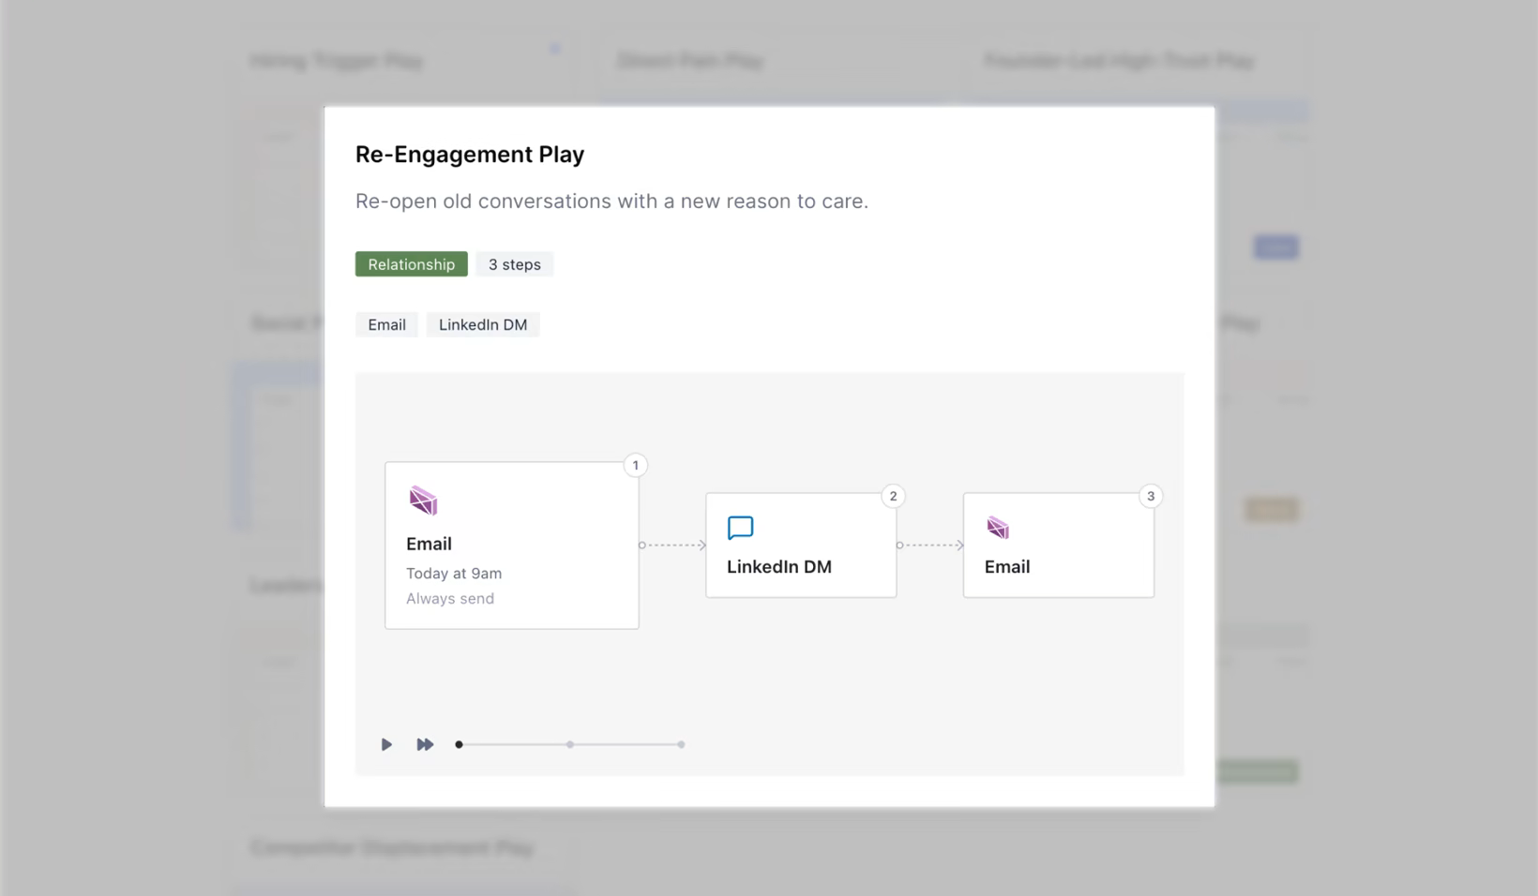Viewport: 1538px width, 896px height.
Task: Click the email icon in the step 1 card
Action: pyautogui.click(x=423, y=500)
